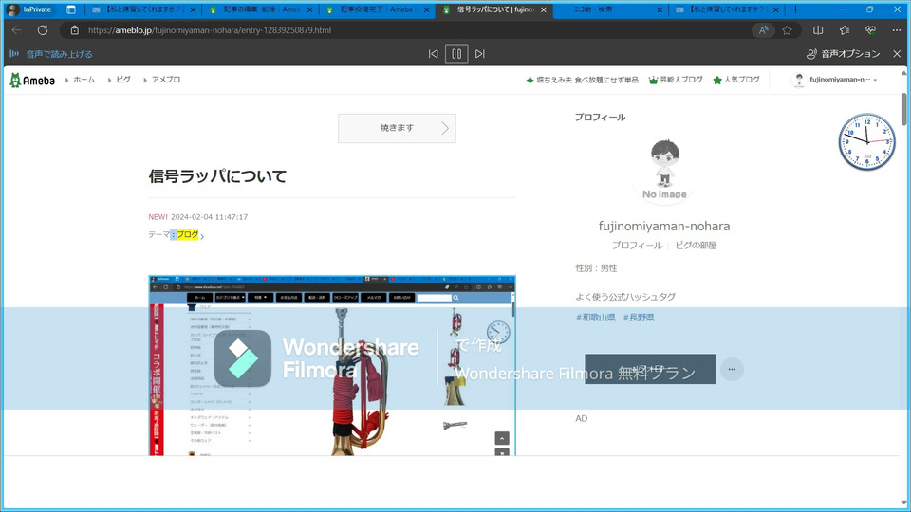The height and width of the screenshot is (512, 911).
Task: Open 音声オプション voice options
Action: (x=843, y=54)
